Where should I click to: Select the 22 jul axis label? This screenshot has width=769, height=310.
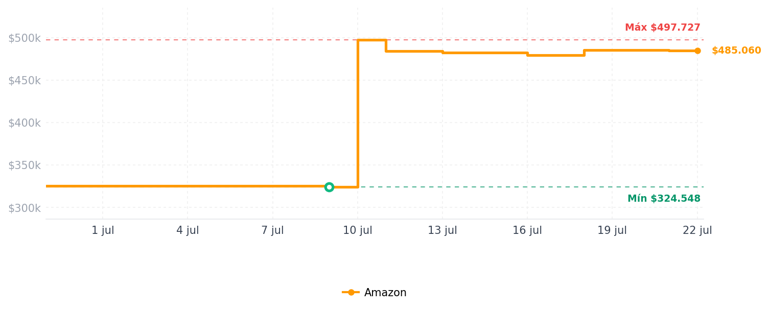[x=697, y=230]
